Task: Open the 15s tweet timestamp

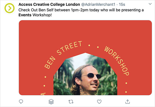Action: 122,4
